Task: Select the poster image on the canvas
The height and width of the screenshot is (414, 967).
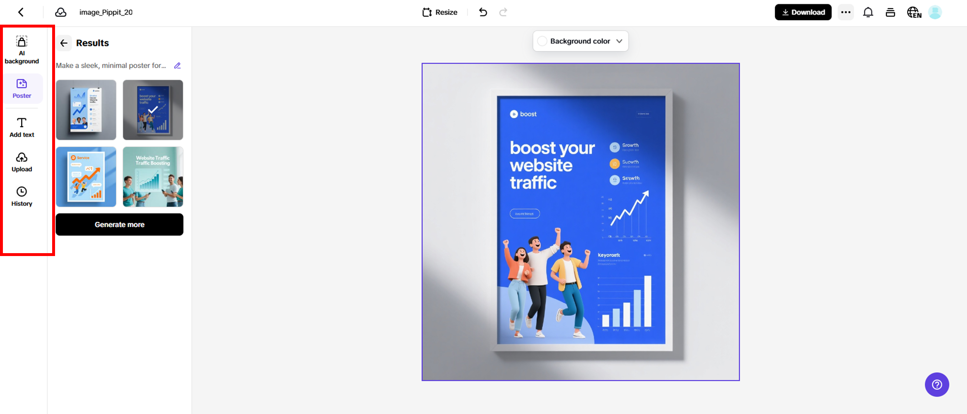Action: 581,222
